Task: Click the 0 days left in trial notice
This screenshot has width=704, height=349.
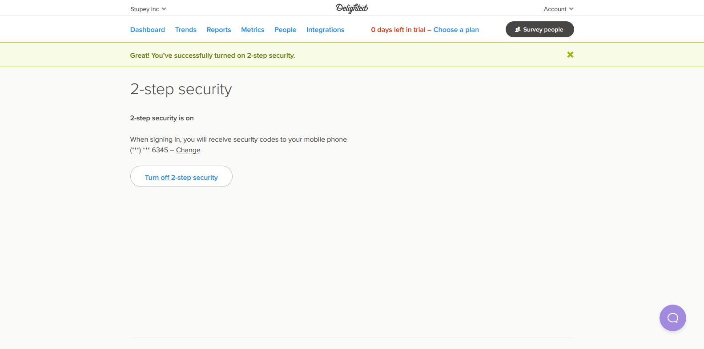Action: point(398,30)
